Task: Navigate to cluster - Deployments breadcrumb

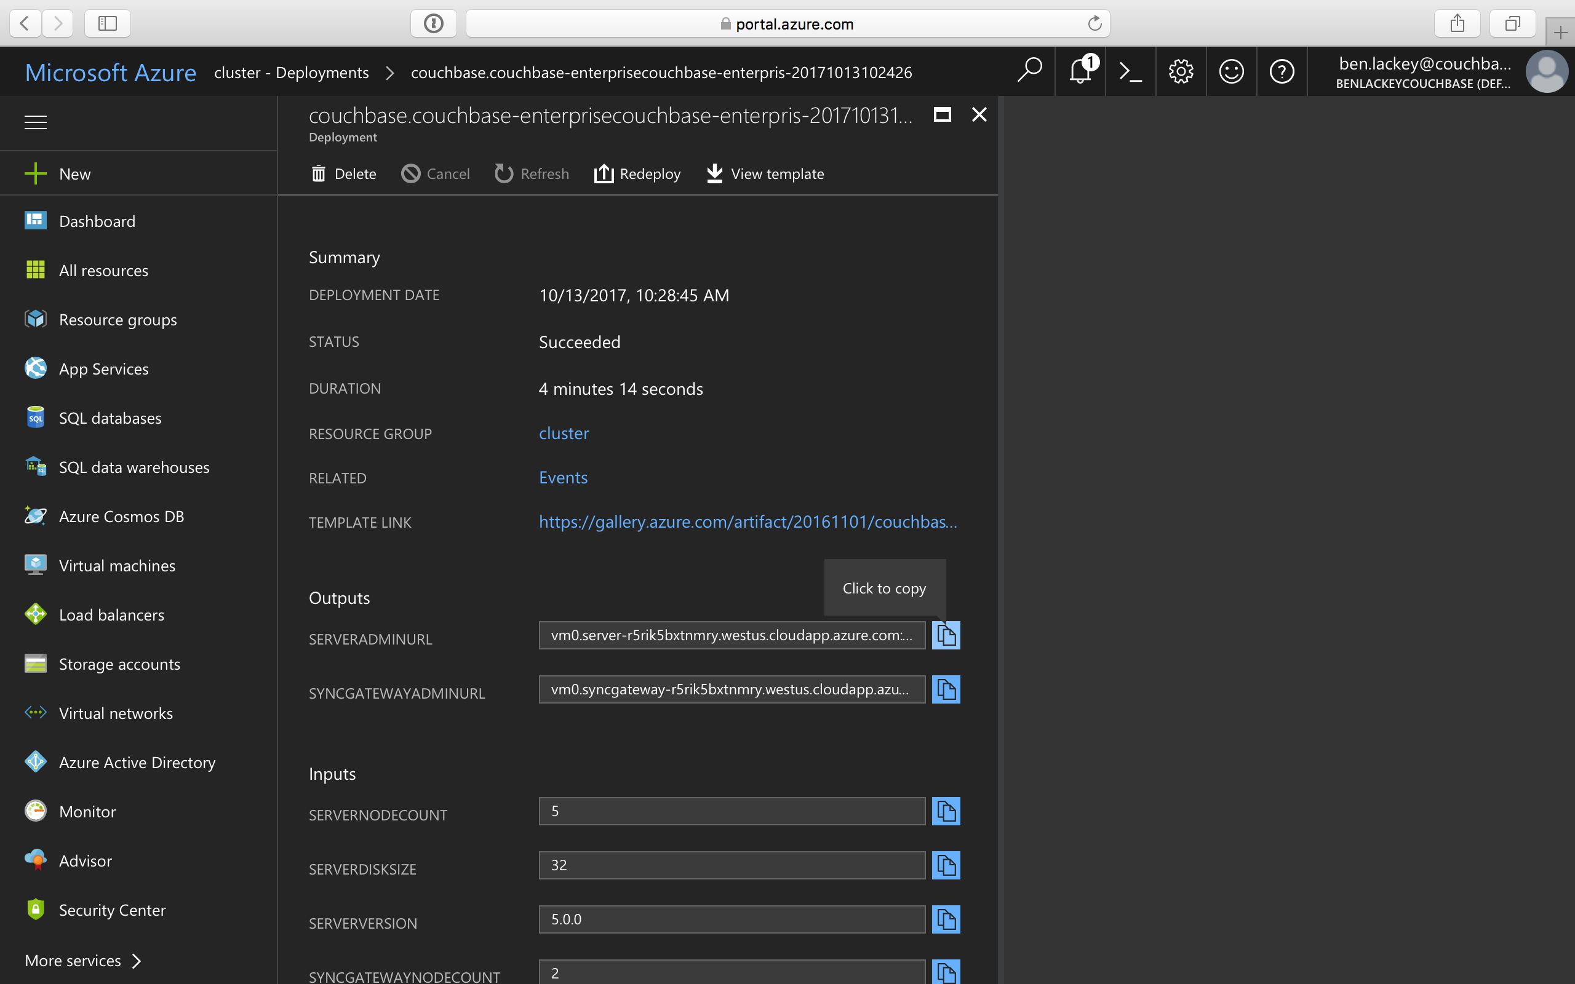Action: click(291, 72)
